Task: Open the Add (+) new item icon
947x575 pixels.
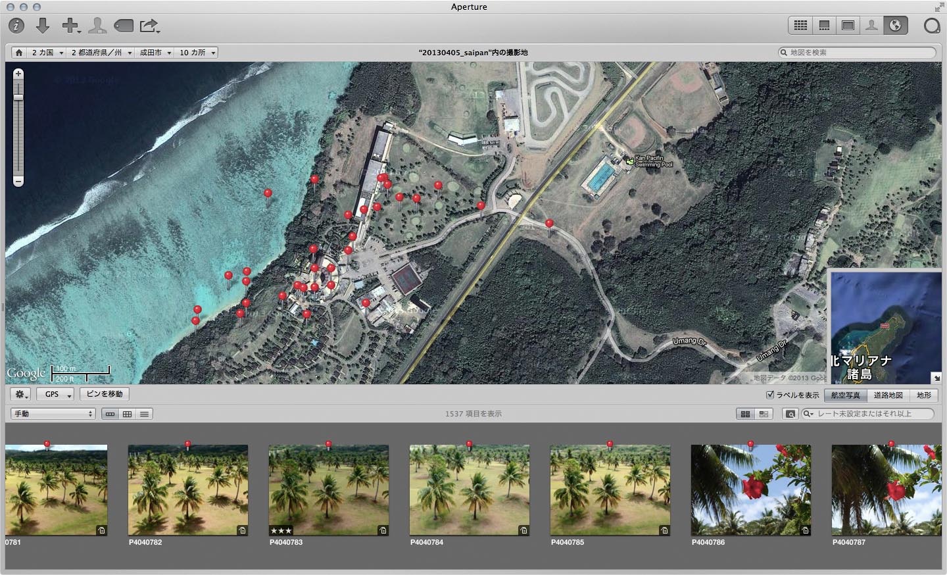Action: (68, 26)
